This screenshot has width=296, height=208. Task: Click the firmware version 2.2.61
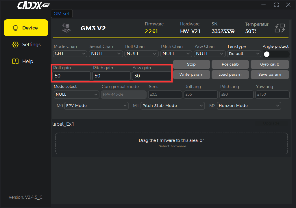click(151, 31)
